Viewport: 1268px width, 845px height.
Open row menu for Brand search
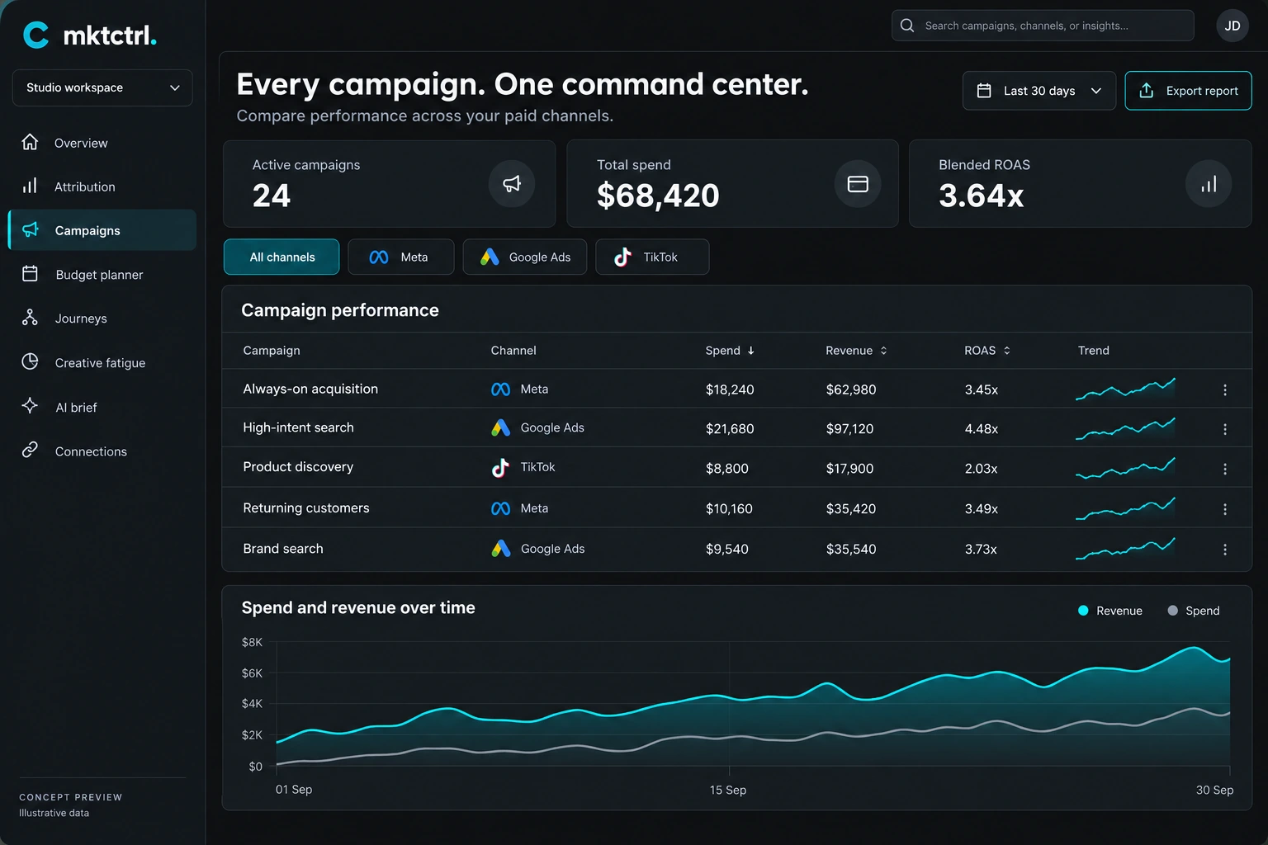[x=1225, y=550]
